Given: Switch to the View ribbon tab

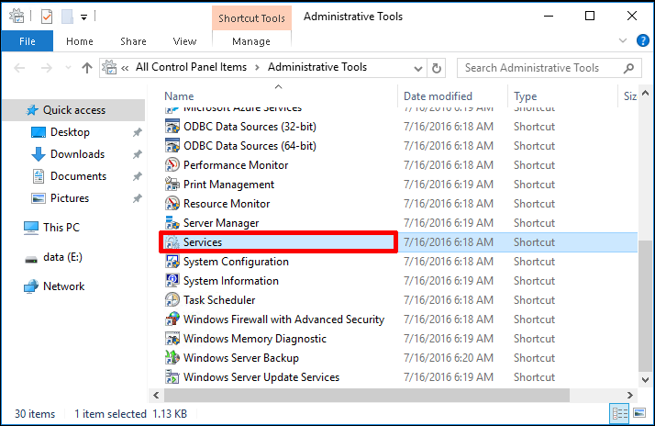Looking at the screenshot, I should (x=184, y=41).
